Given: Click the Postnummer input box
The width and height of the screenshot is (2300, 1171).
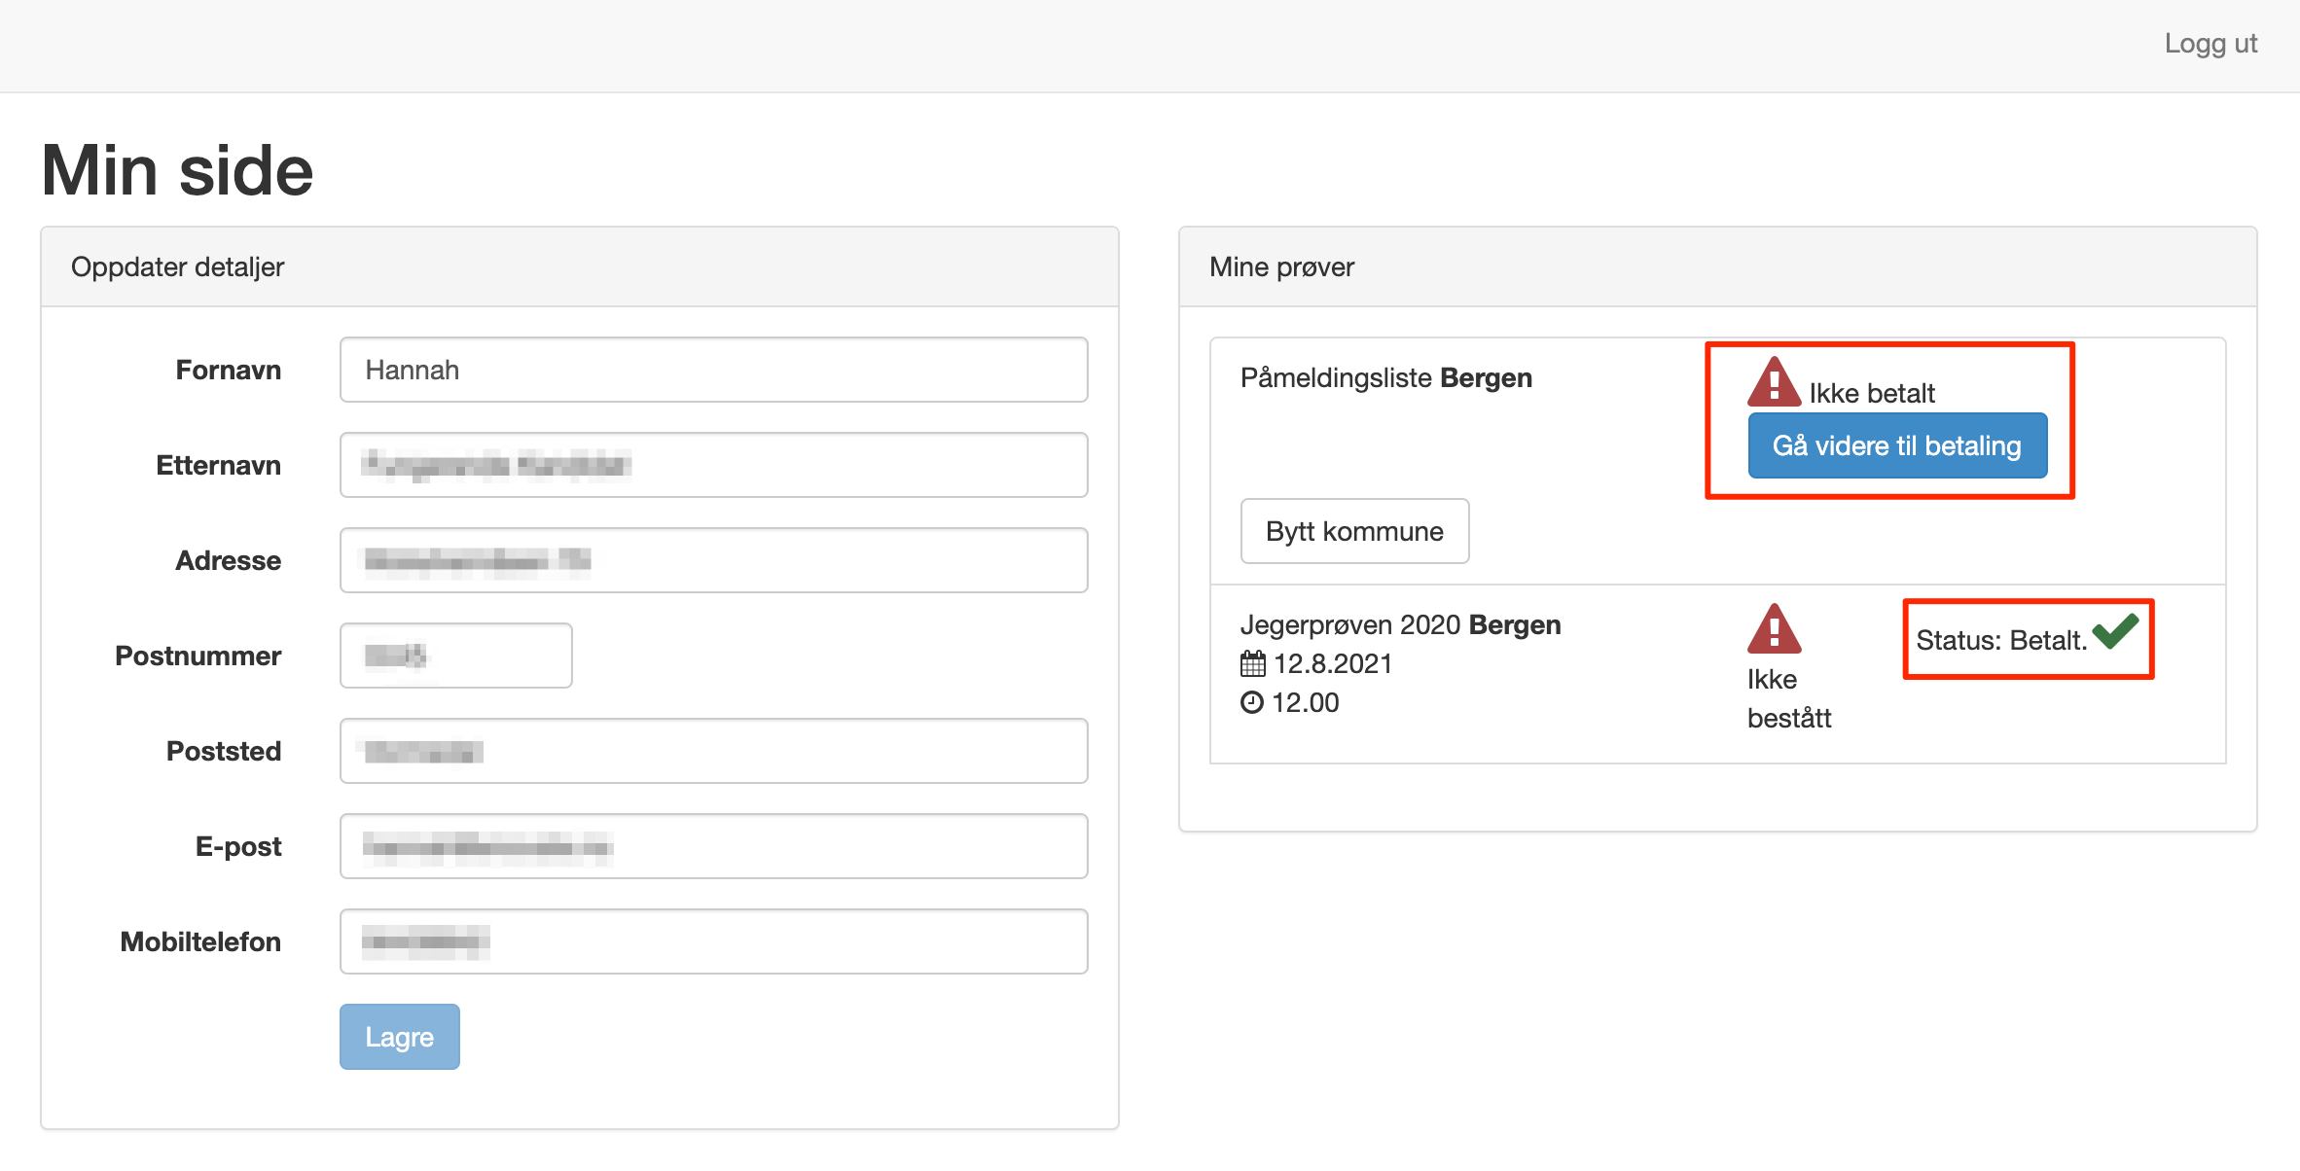Looking at the screenshot, I should pyautogui.click(x=455, y=656).
